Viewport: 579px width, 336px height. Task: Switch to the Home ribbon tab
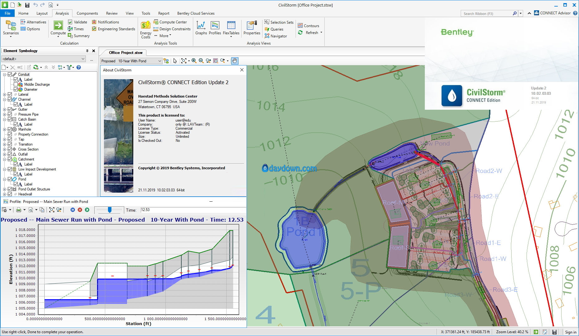(x=23, y=13)
